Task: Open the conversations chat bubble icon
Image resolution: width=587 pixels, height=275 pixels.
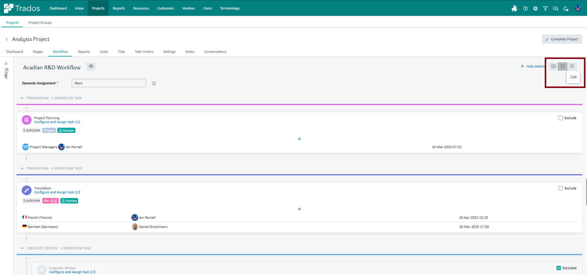Action: point(555,9)
